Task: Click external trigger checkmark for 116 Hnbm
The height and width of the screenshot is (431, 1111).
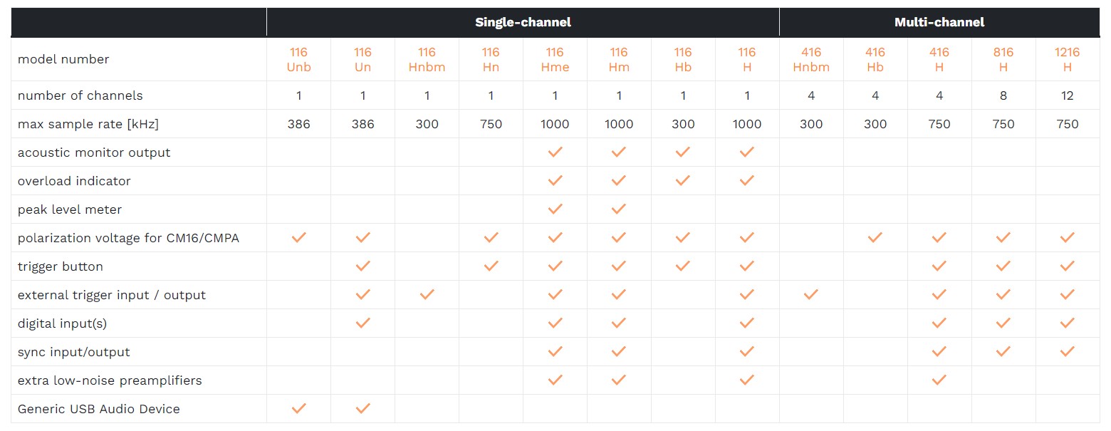Action: [x=427, y=294]
